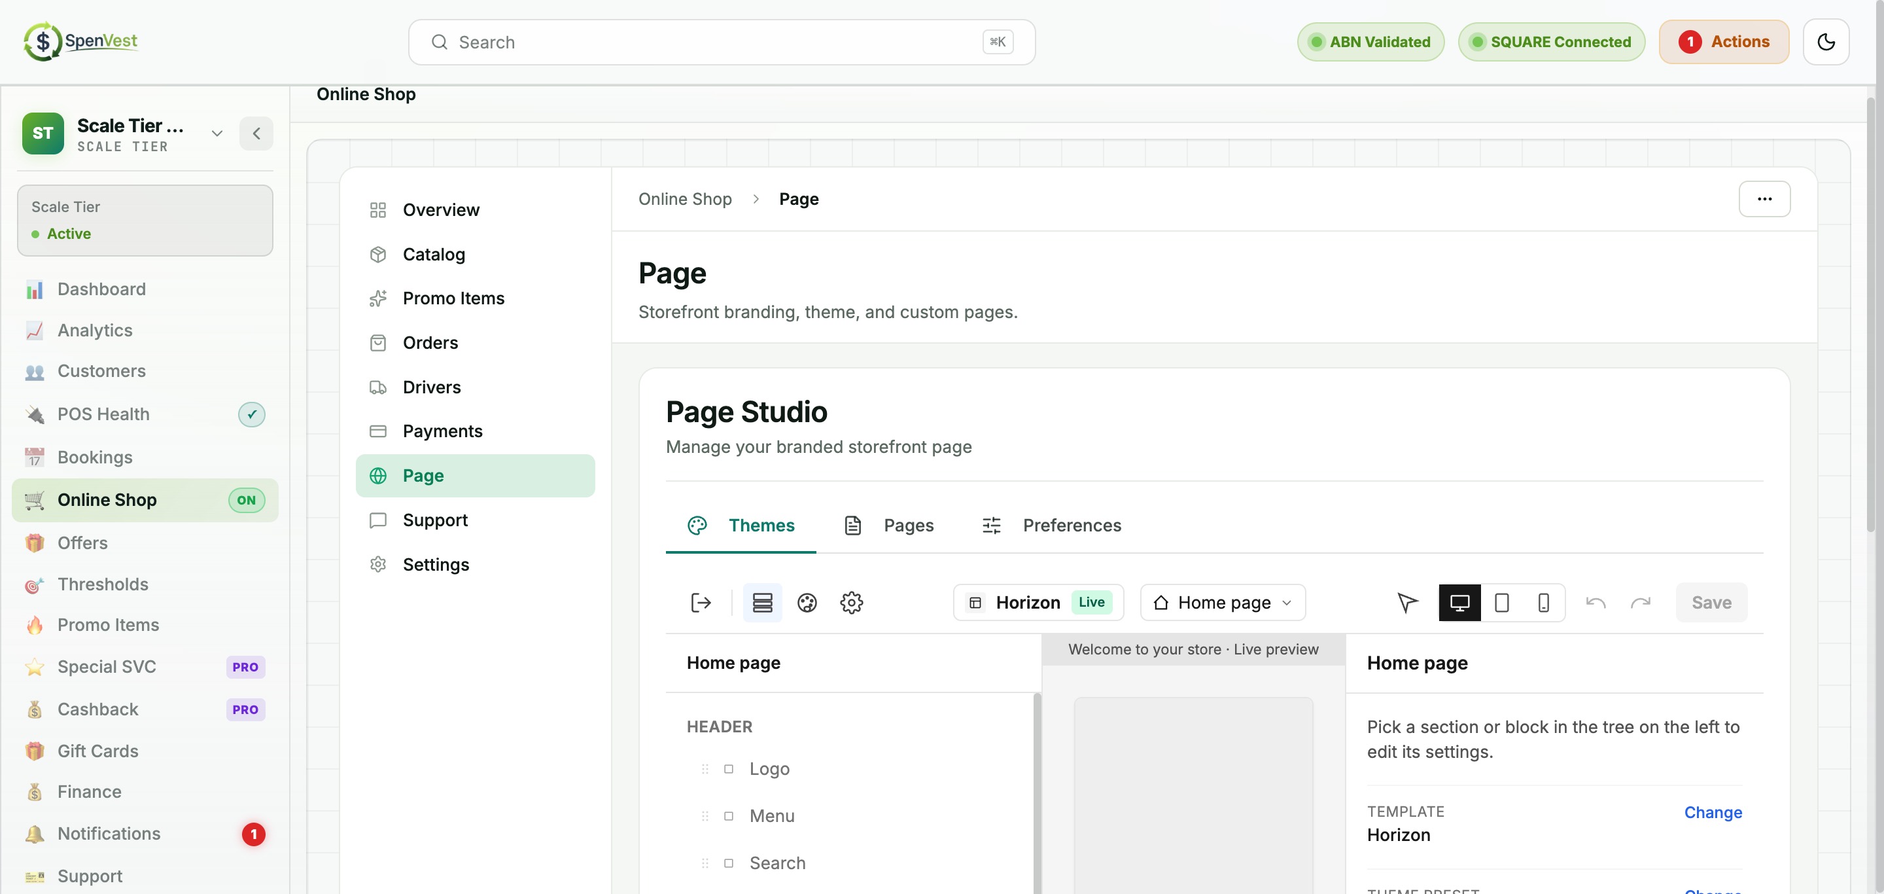Click the search bar field
The image size is (1884, 894).
pyautogui.click(x=721, y=42)
